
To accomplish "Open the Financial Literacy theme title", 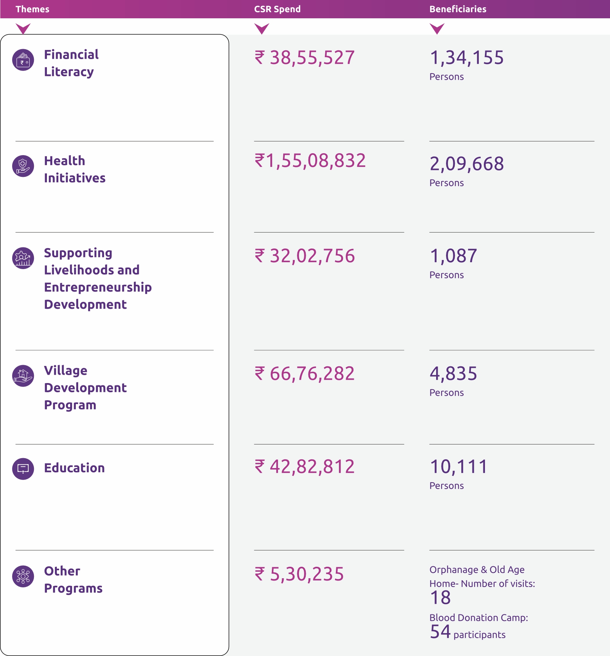I will pyautogui.click(x=71, y=63).
